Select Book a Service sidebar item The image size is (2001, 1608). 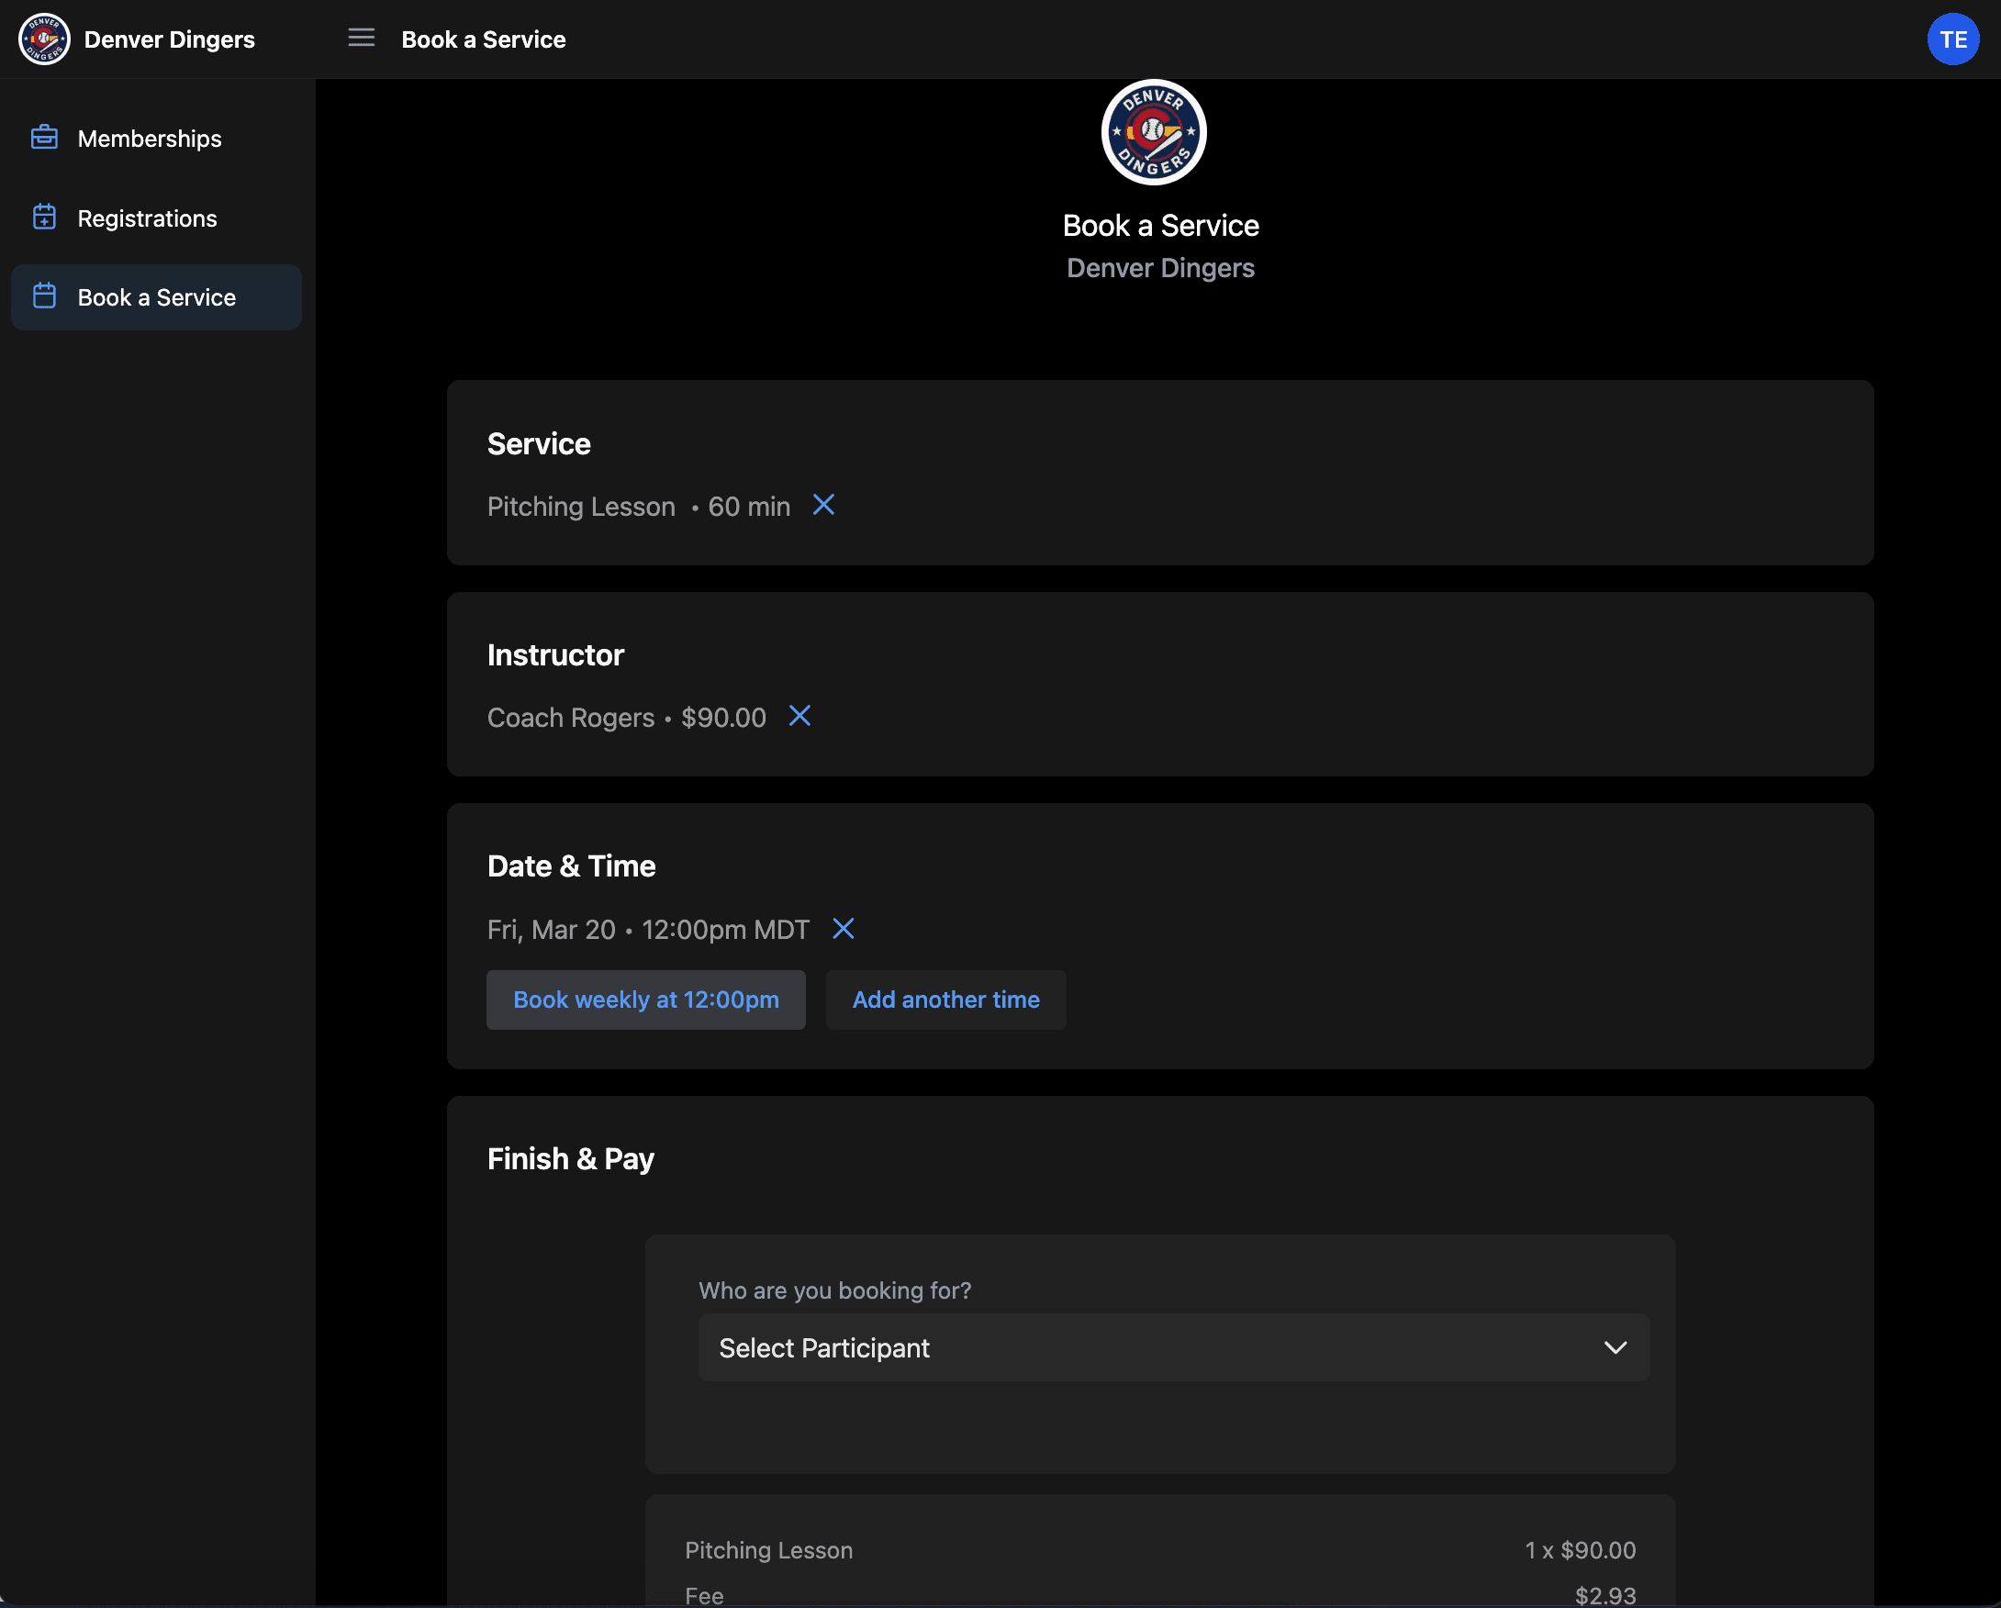pyautogui.click(x=156, y=297)
